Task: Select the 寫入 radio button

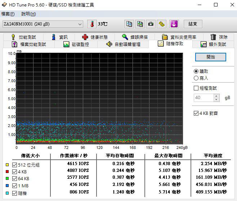Action: (196, 78)
